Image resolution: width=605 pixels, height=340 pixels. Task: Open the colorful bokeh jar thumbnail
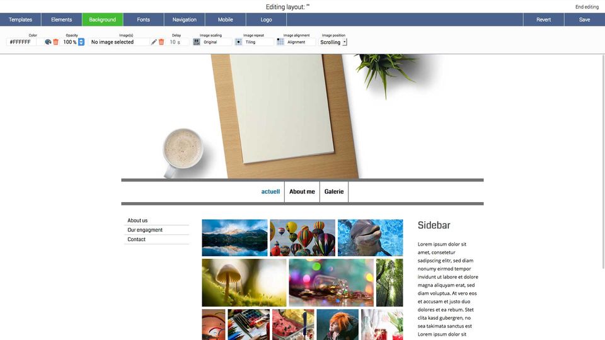[x=331, y=283]
